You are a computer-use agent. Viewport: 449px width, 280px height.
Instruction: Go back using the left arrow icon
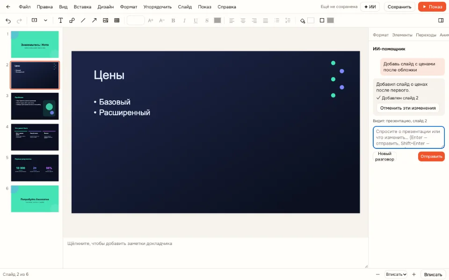(x=8, y=7)
